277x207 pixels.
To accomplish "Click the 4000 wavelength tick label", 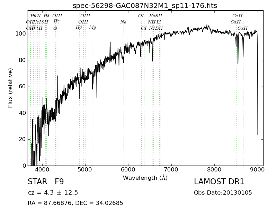I will click(x=42, y=170).
